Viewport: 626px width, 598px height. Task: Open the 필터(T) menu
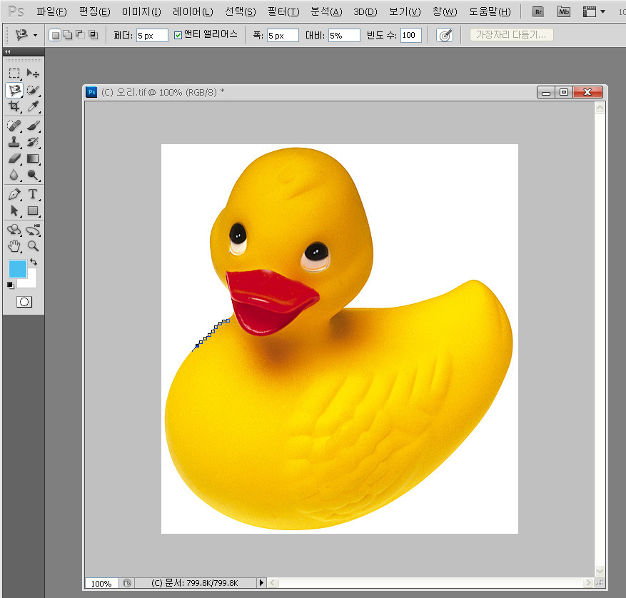[x=283, y=12]
